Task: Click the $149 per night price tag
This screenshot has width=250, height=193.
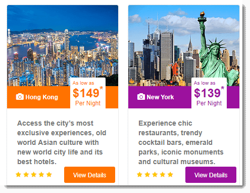Action: click(x=88, y=93)
